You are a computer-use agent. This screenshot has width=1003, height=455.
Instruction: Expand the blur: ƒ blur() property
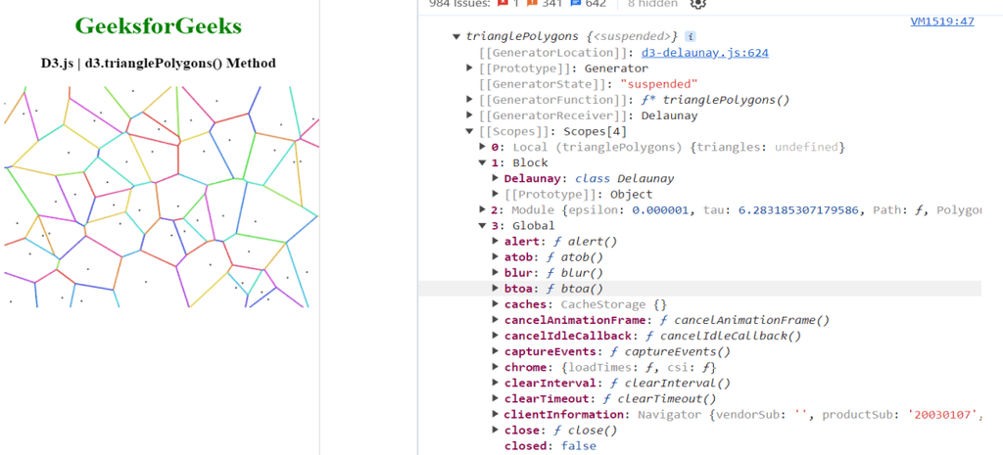tap(496, 273)
